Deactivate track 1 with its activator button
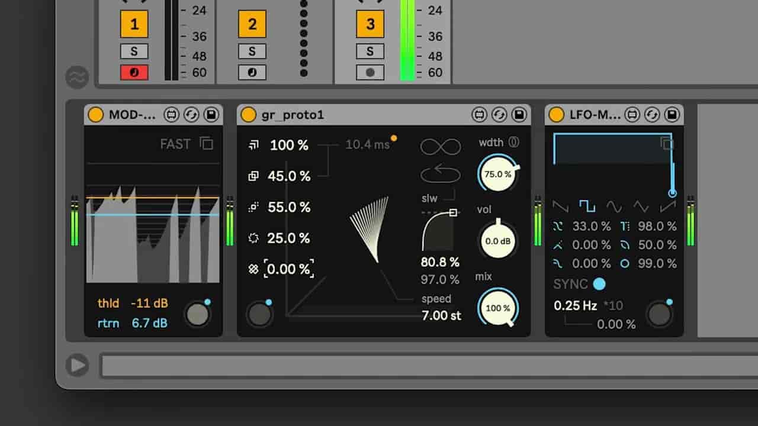 coord(134,24)
